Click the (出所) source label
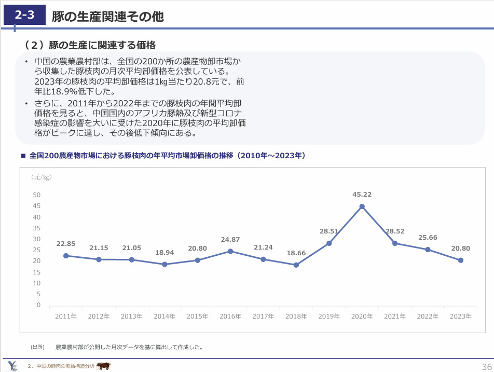494x372 pixels. [37, 347]
